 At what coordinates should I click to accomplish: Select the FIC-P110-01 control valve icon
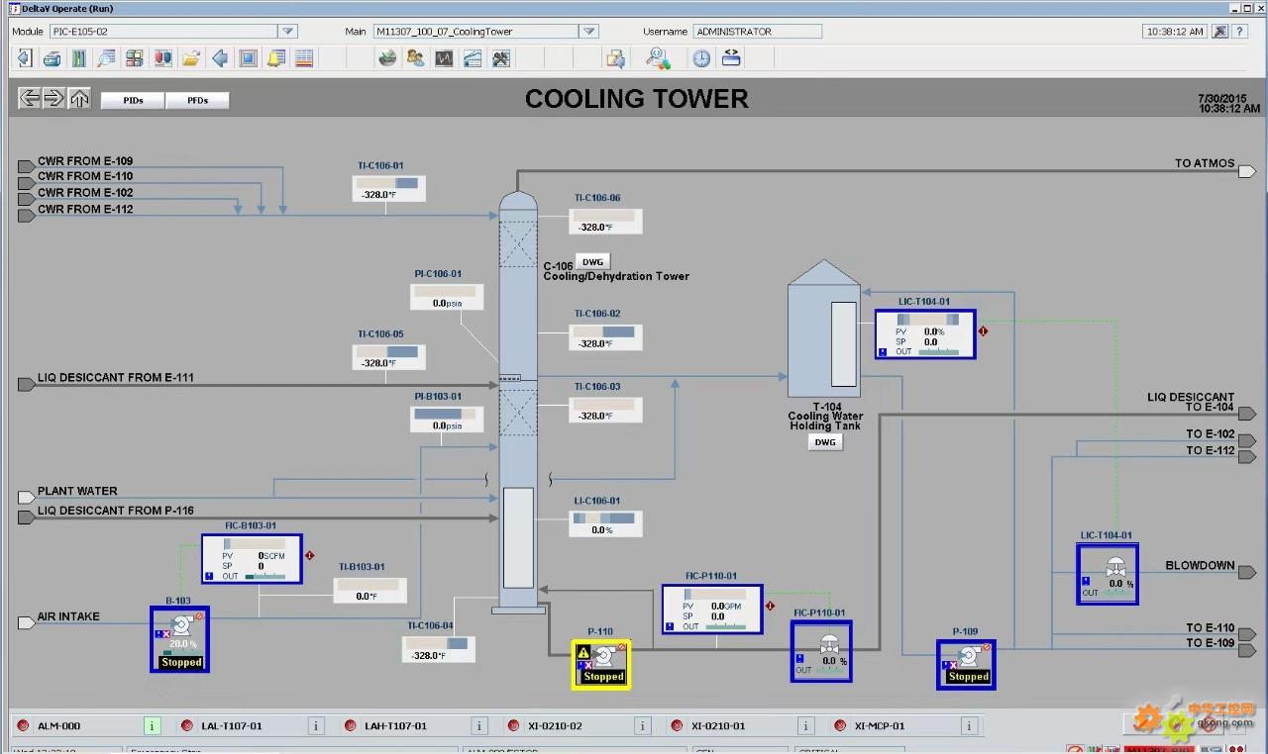(821, 651)
